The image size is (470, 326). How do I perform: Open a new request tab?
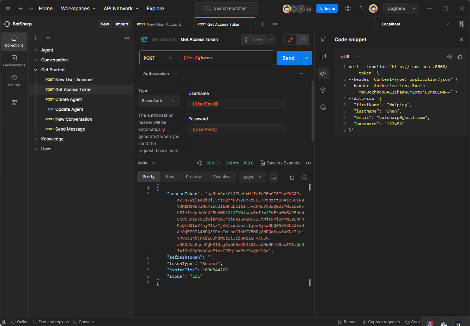coord(263,24)
